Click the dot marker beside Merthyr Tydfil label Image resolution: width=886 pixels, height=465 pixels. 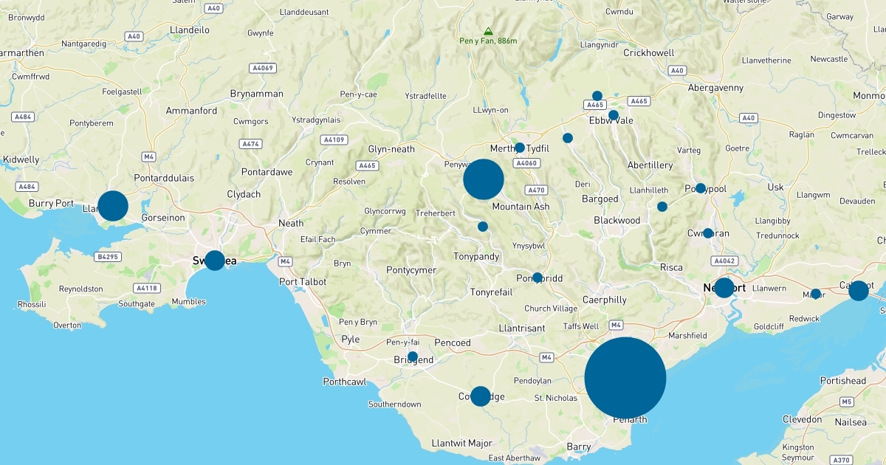coord(520,148)
